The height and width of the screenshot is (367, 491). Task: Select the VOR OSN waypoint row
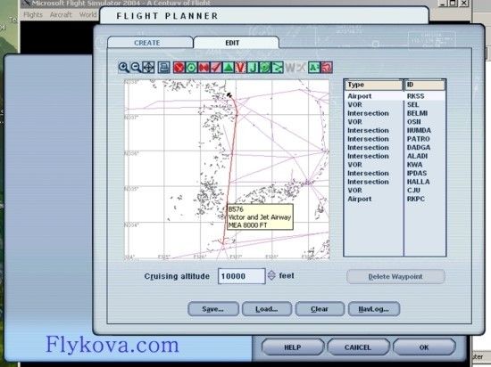[395, 122]
